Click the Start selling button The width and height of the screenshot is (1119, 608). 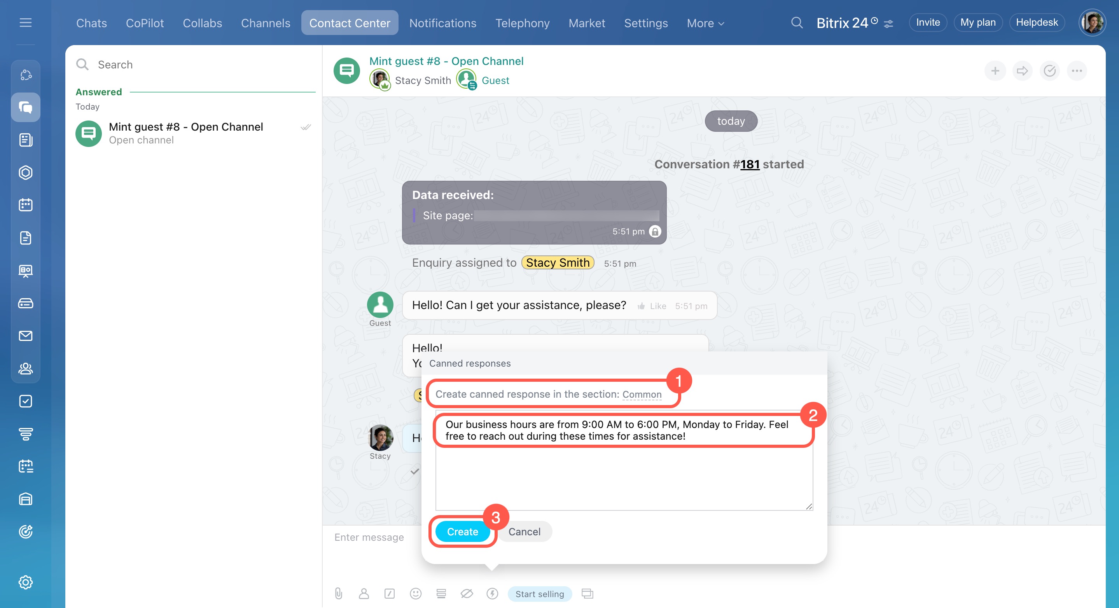539,594
